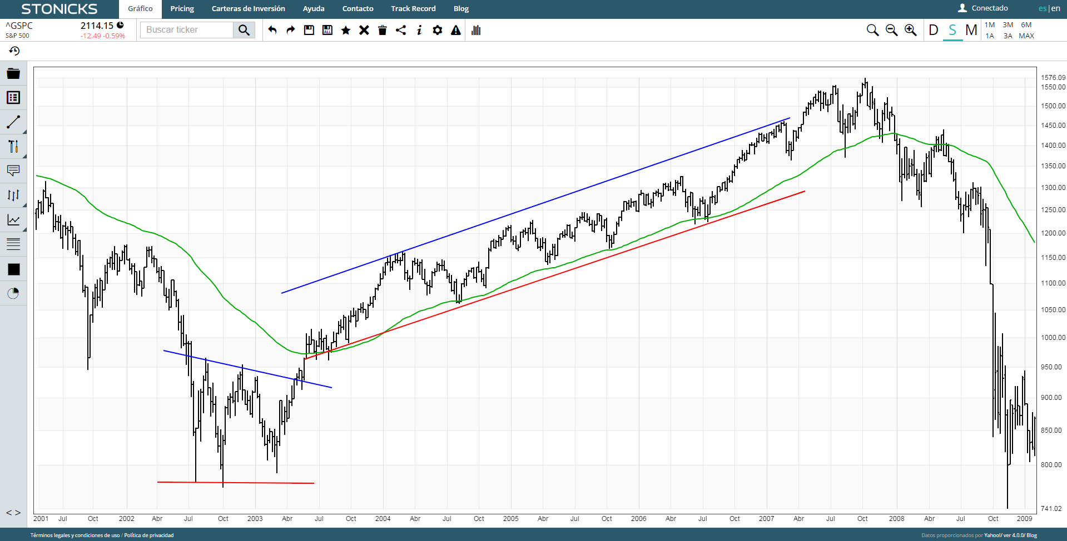
Task: Save the chart with the floppy disk icon
Action: 309,30
